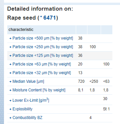This screenshot has width=120, height=124.
Task: Click arrow icon before Lower Ex-Limit
Action: [x=10, y=101]
